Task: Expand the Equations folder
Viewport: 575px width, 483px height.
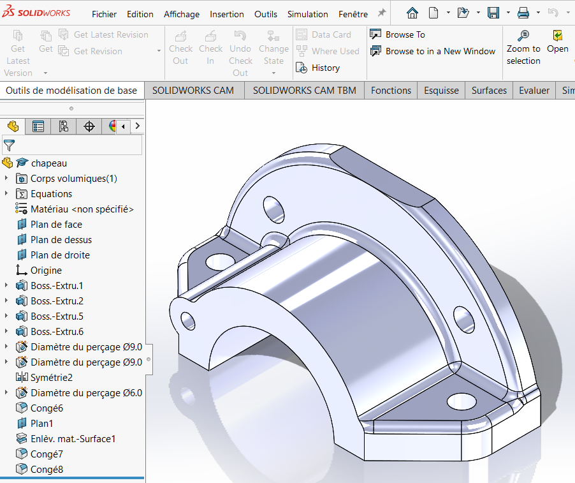Action: 6,193
